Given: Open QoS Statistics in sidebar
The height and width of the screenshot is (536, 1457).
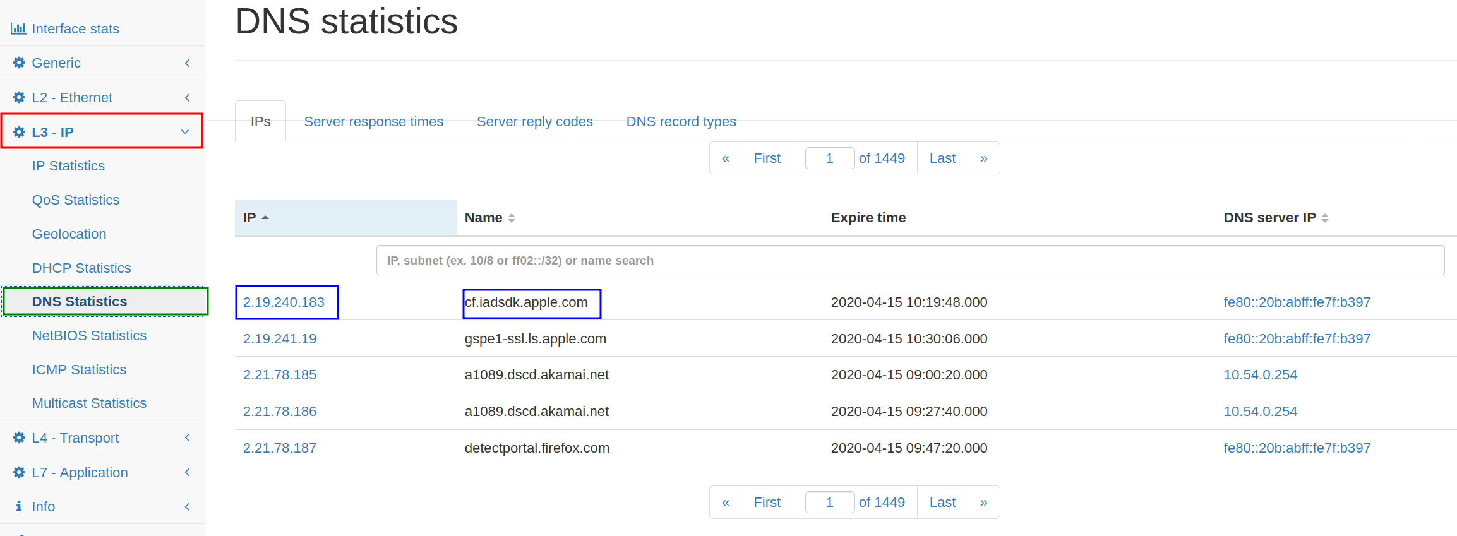Looking at the screenshot, I should point(76,200).
